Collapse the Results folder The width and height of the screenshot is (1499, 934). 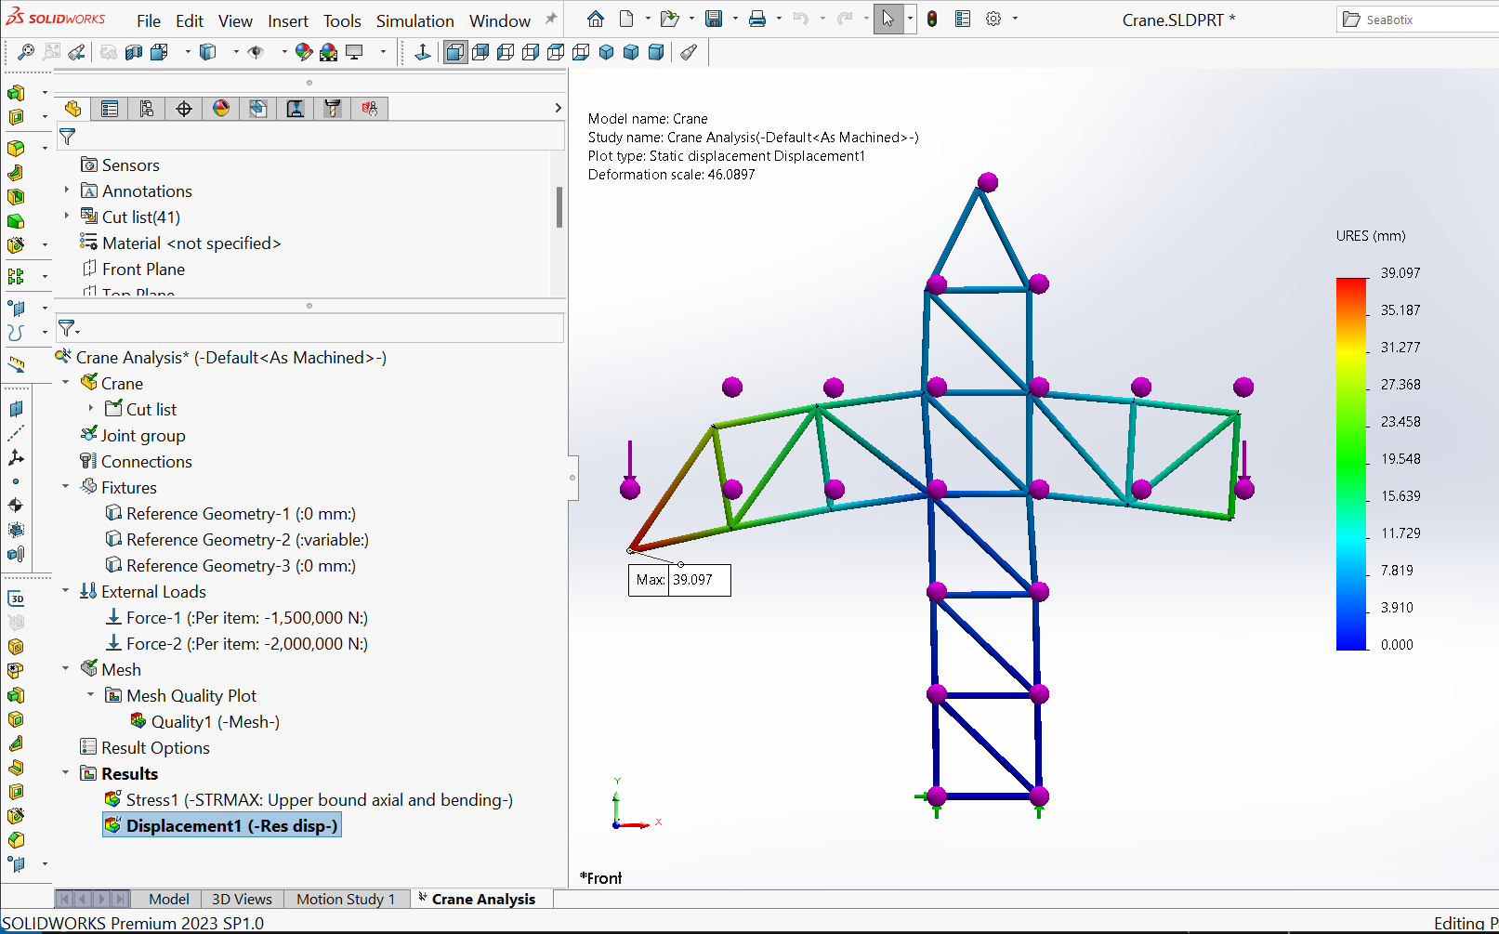(66, 773)
